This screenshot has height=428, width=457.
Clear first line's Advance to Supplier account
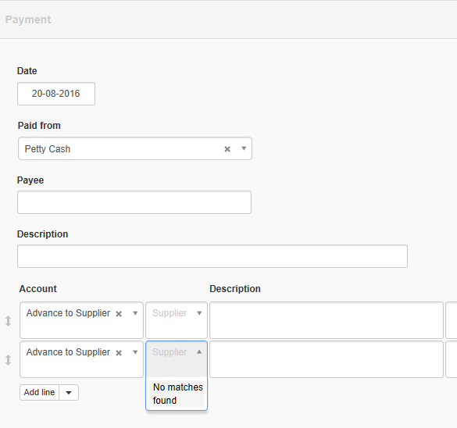[119, 314]
